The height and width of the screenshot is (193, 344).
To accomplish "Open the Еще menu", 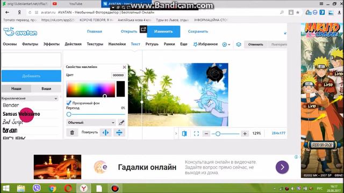I will tap(184, 44).
